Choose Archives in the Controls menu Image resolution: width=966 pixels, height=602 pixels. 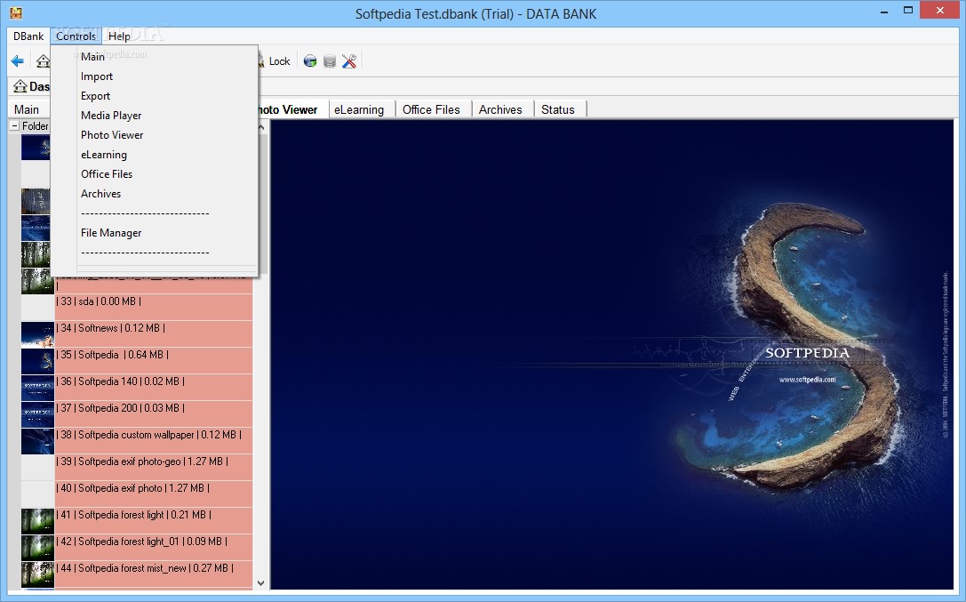point(100,194)
